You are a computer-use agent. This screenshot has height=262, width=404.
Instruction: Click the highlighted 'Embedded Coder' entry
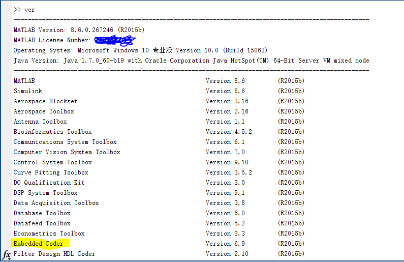[39, 244]
